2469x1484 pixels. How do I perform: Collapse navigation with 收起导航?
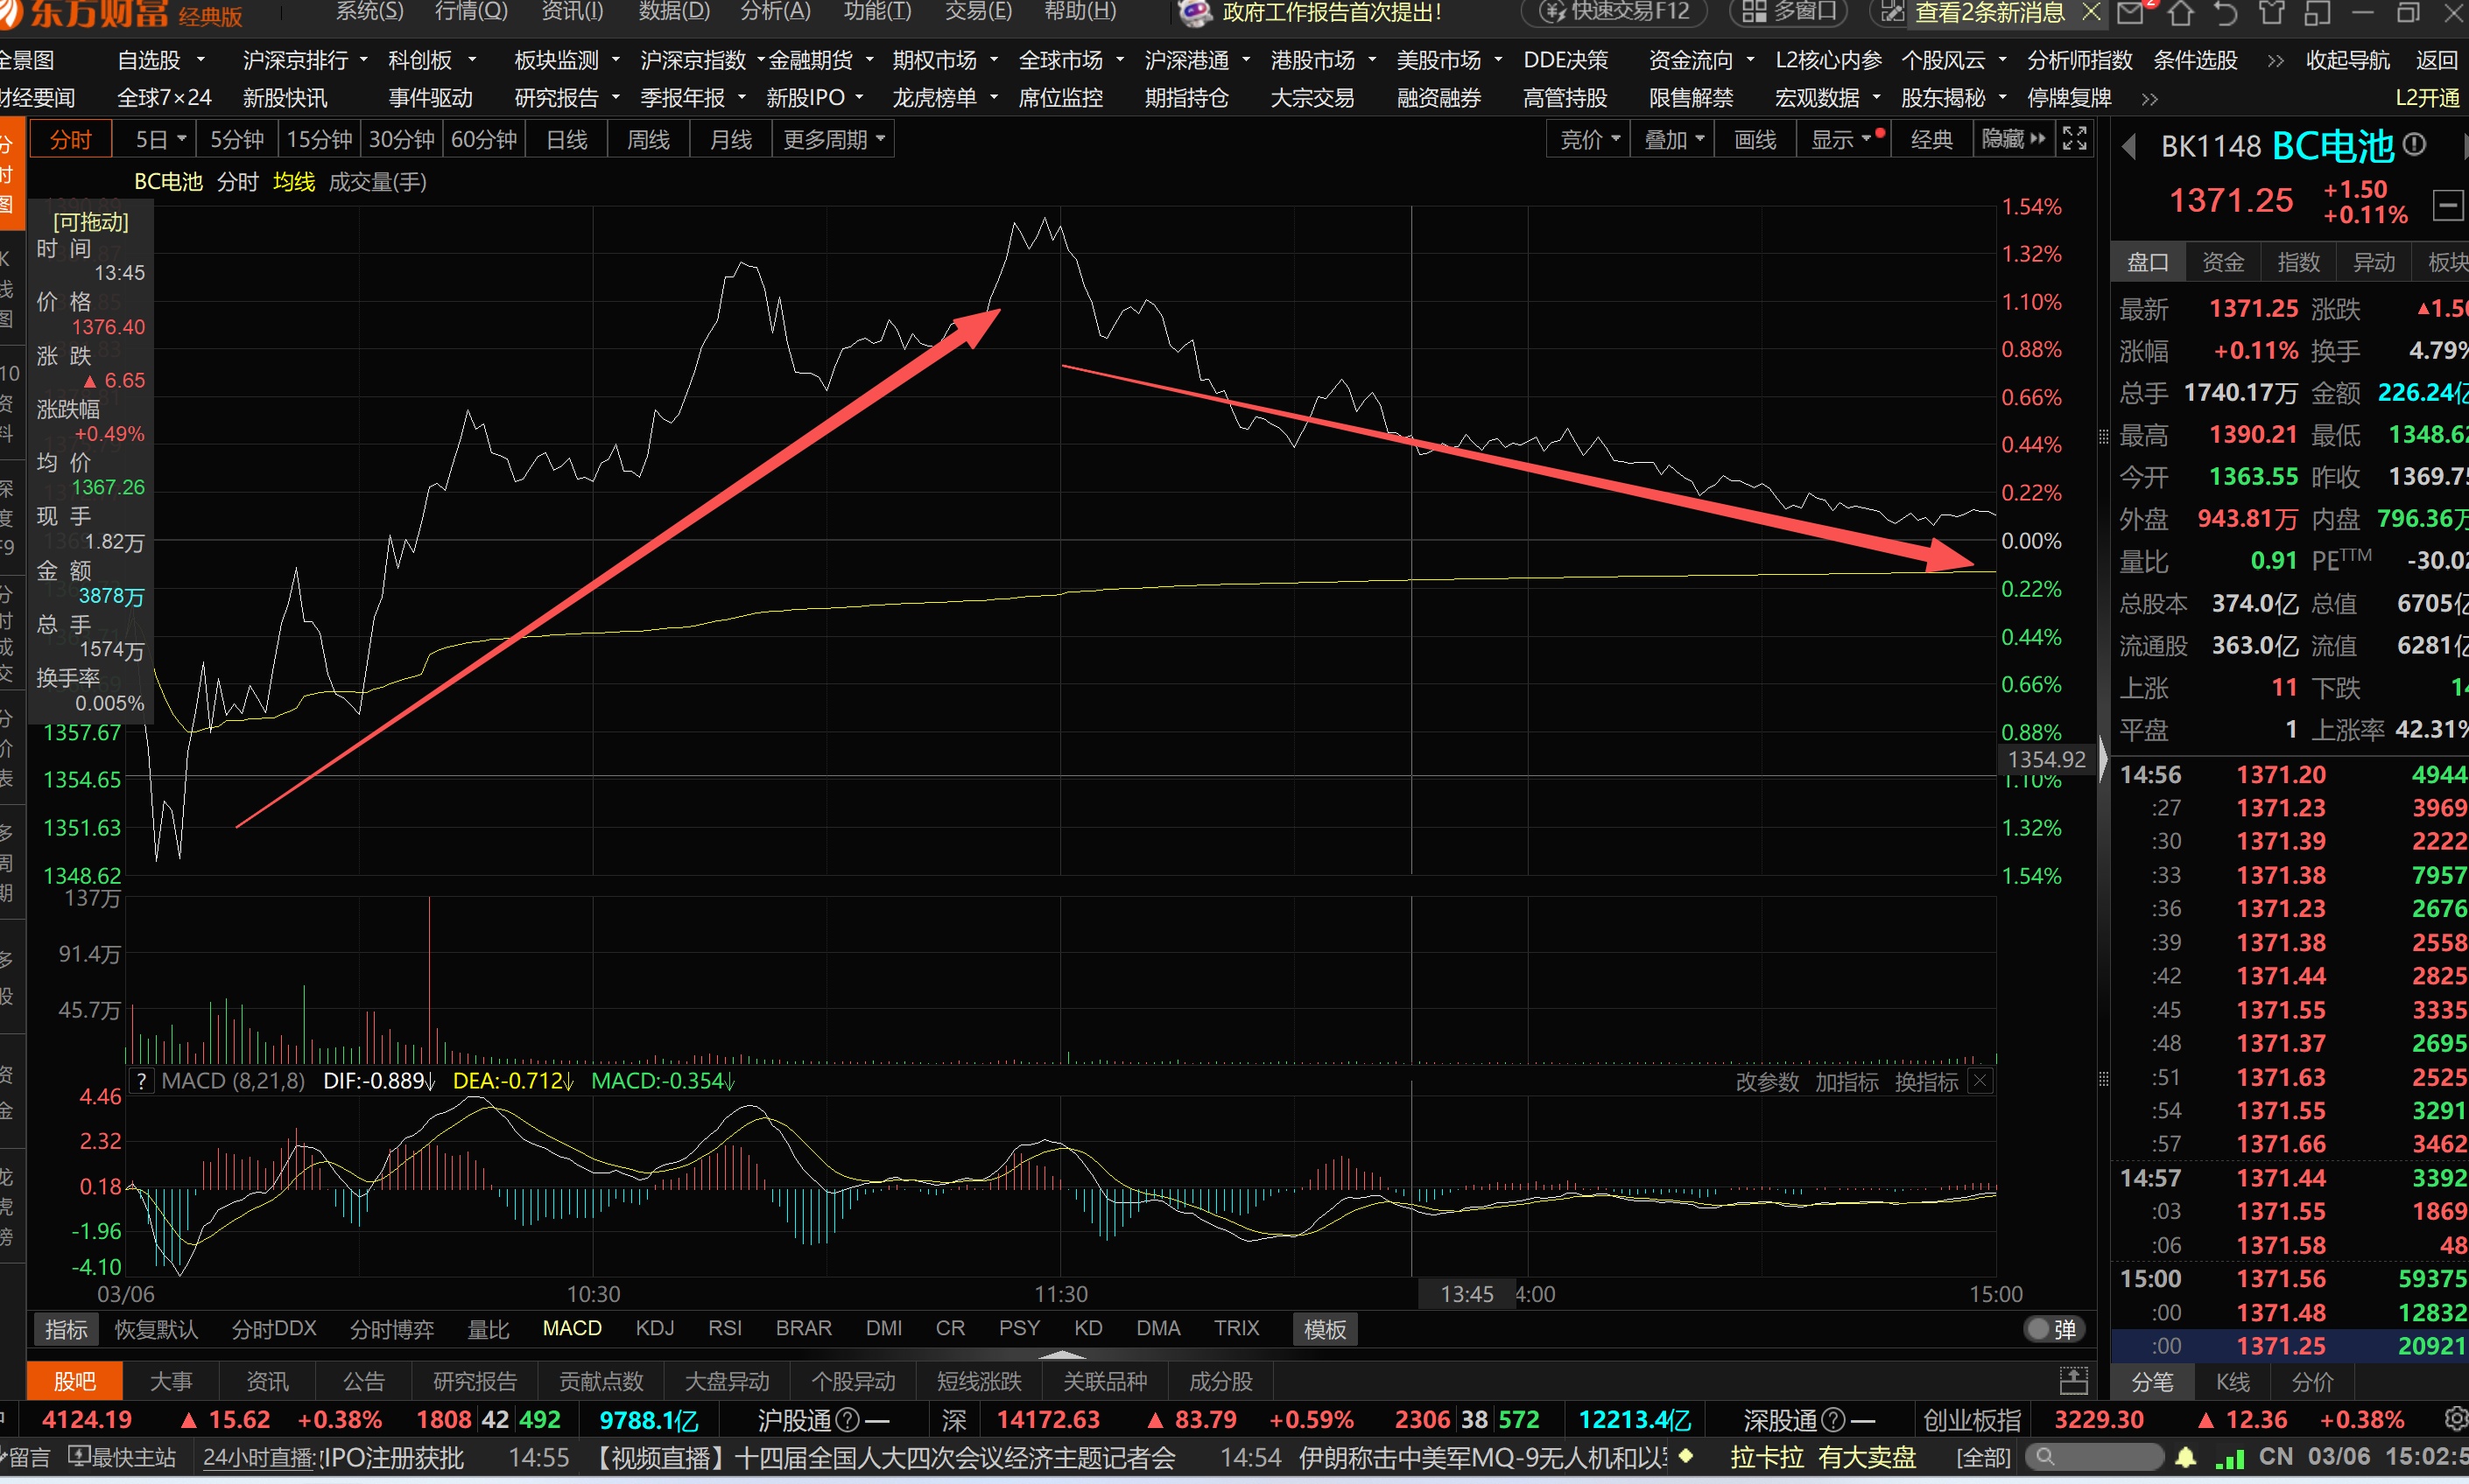2347,60
